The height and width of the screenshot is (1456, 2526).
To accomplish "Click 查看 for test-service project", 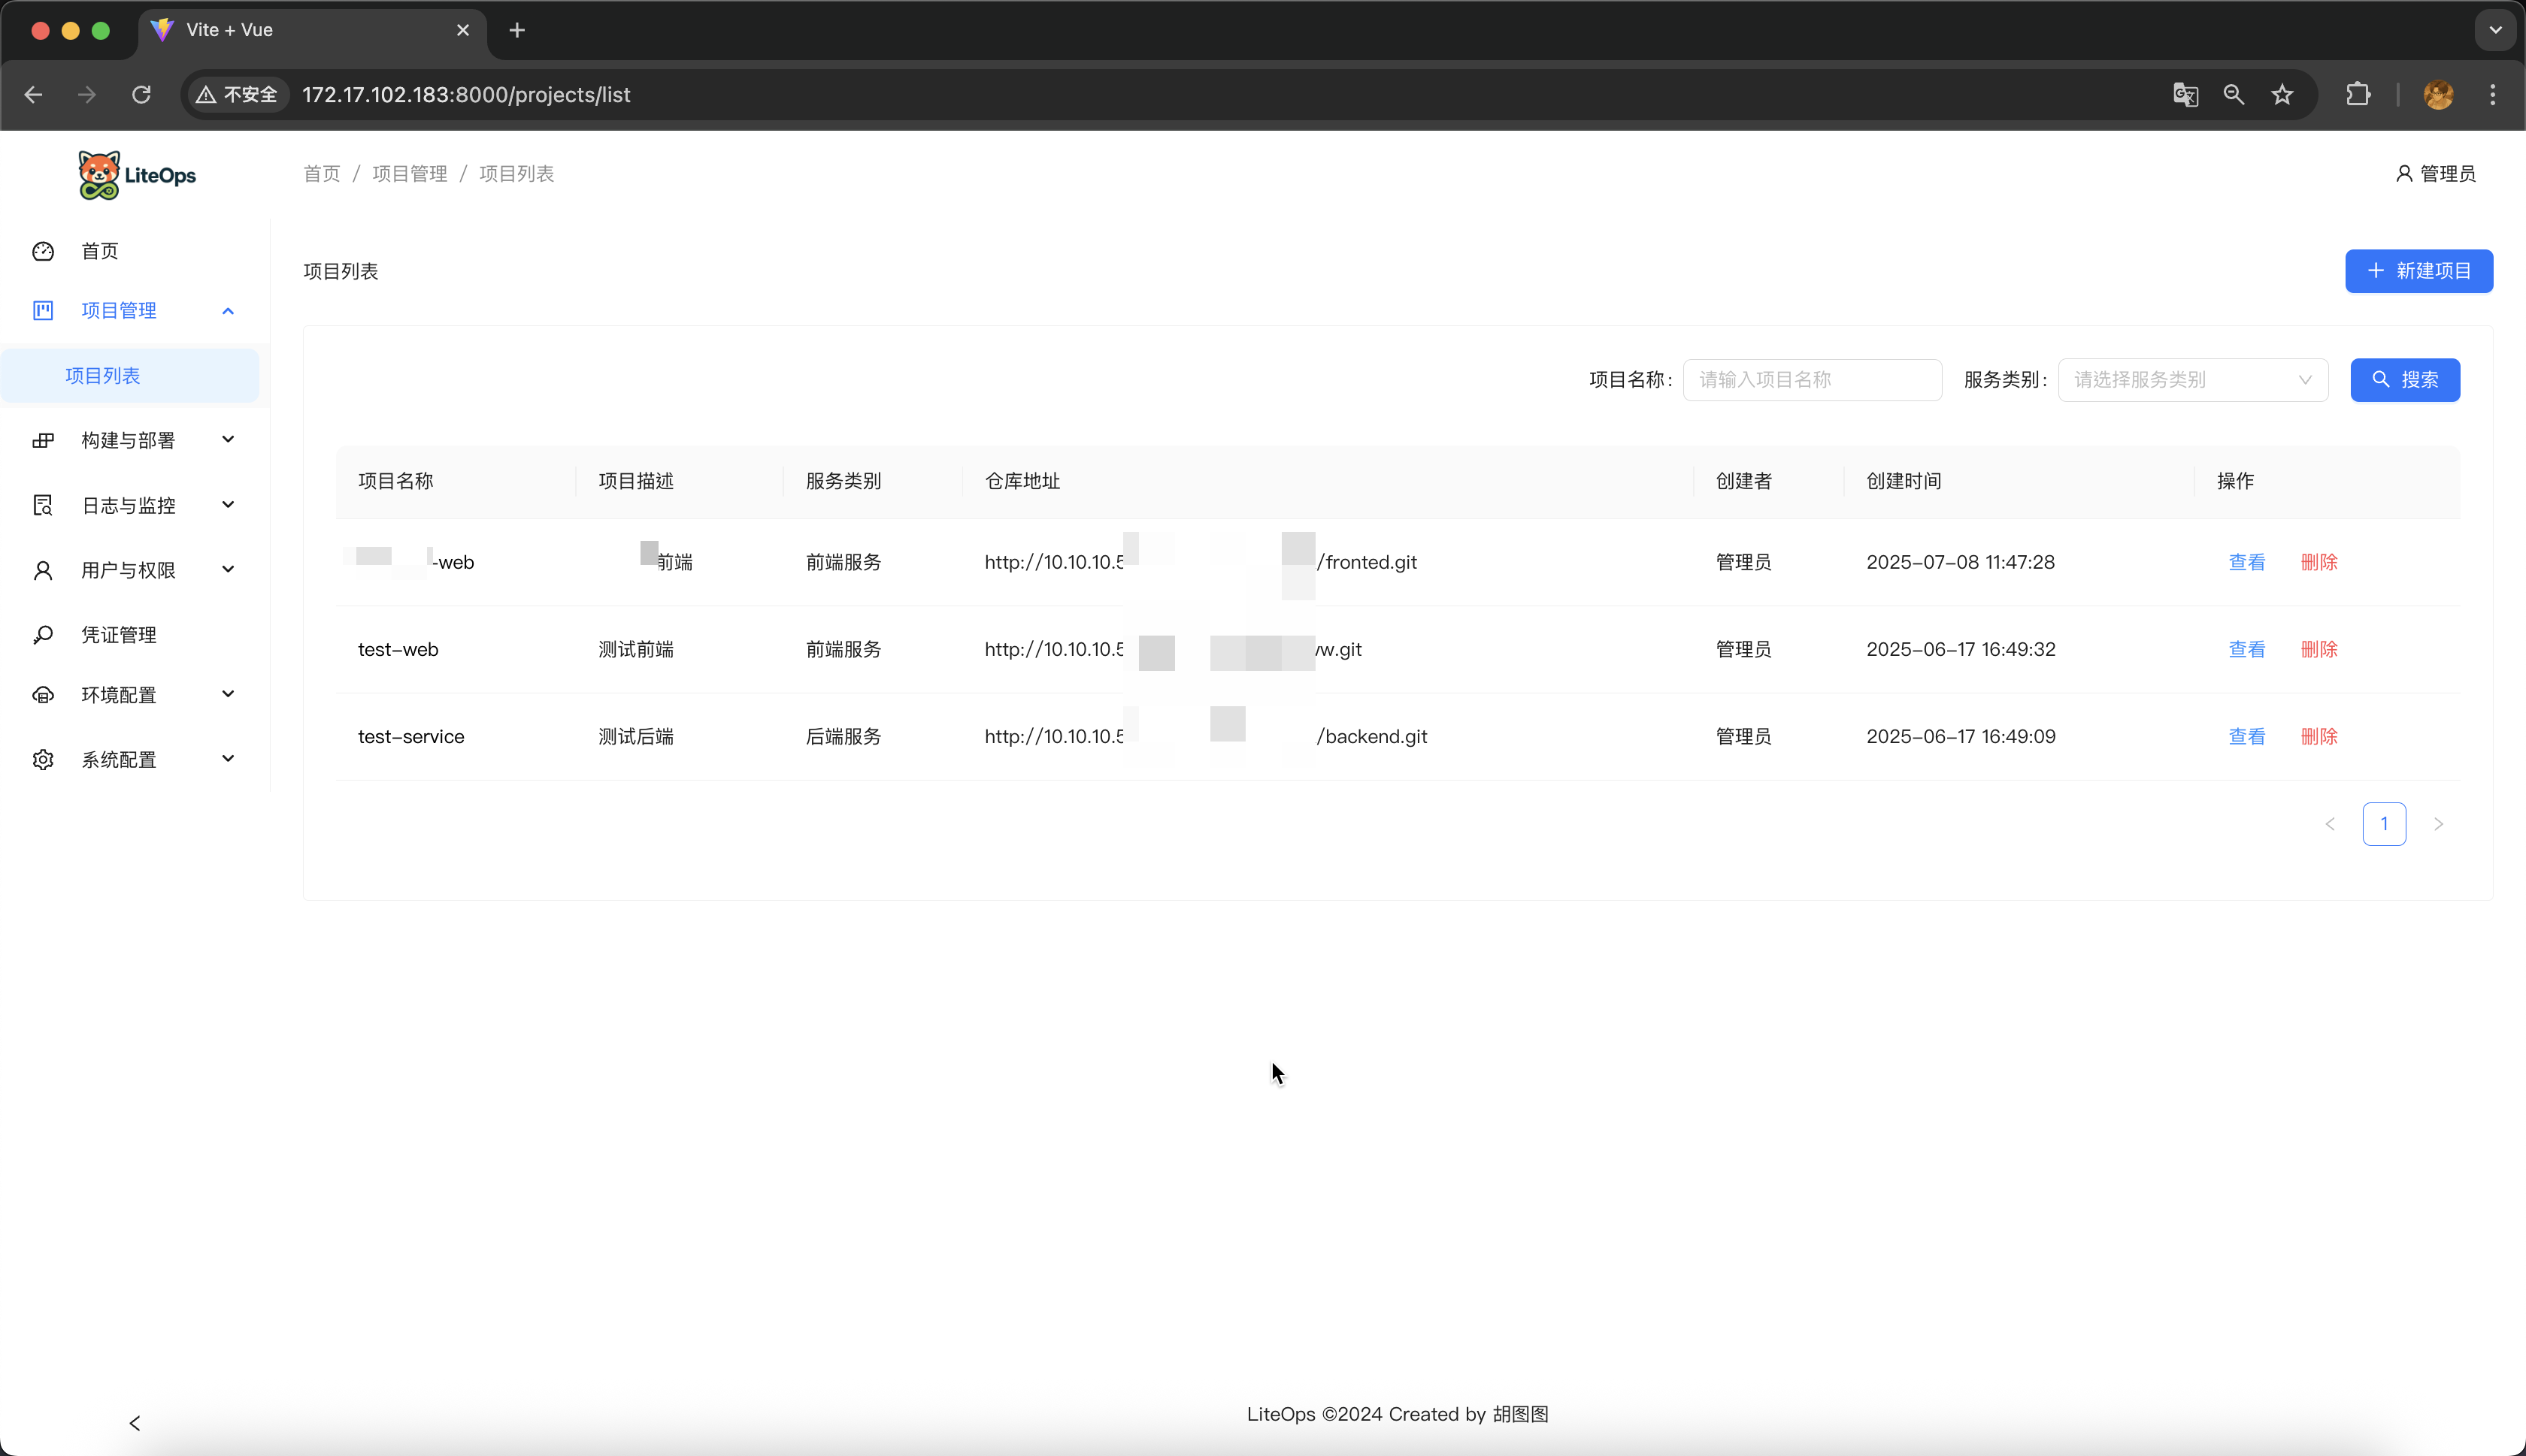I will coord(2246,737).
